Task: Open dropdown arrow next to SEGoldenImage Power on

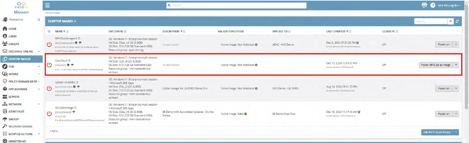Action: pos(456,114)
